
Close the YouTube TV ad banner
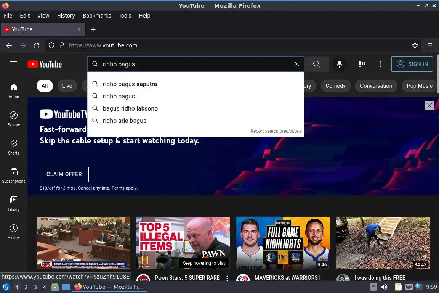(x=429, y=106)
